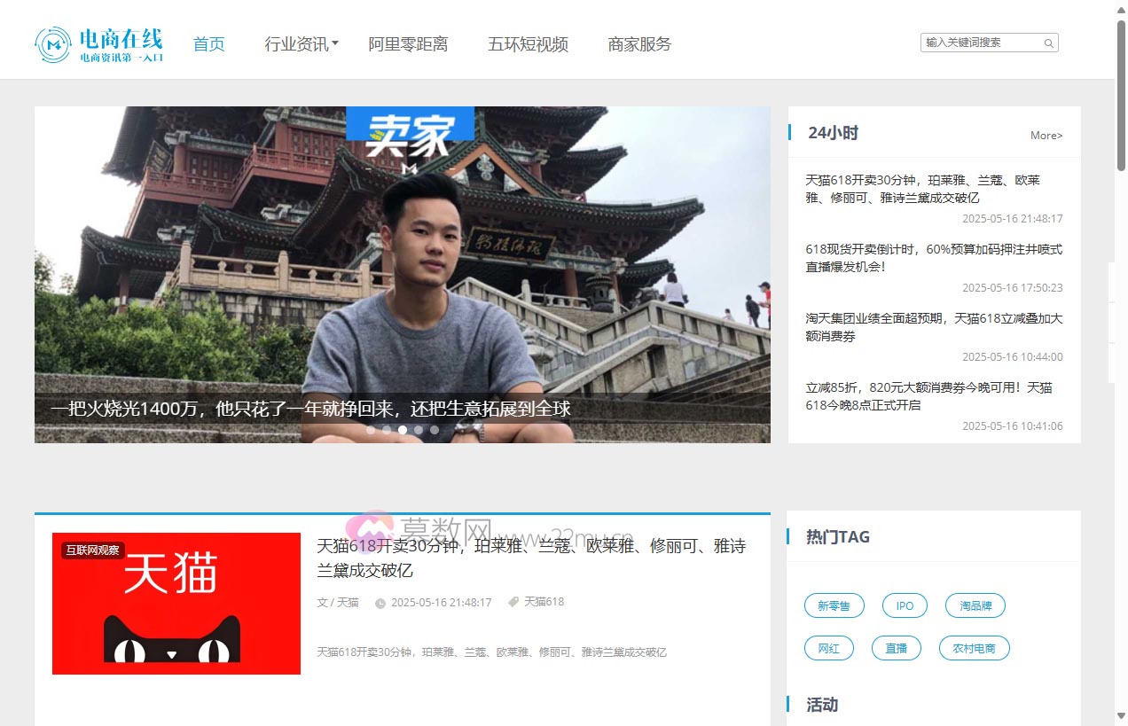Image resolution: width=1128 pixels, height=726 pixels.
Task: Select the active third carousel dot
Action: click(403, 430)
